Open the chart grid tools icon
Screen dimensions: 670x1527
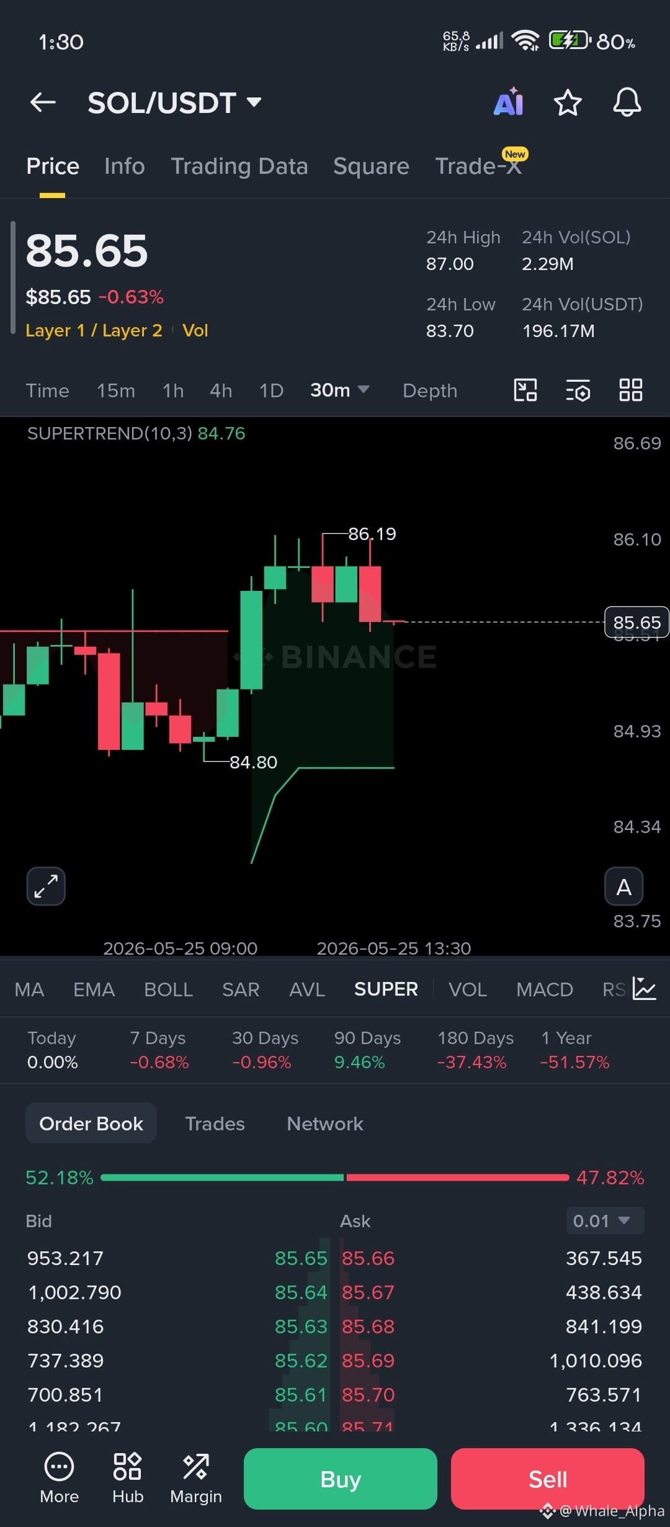click(631, 390)
